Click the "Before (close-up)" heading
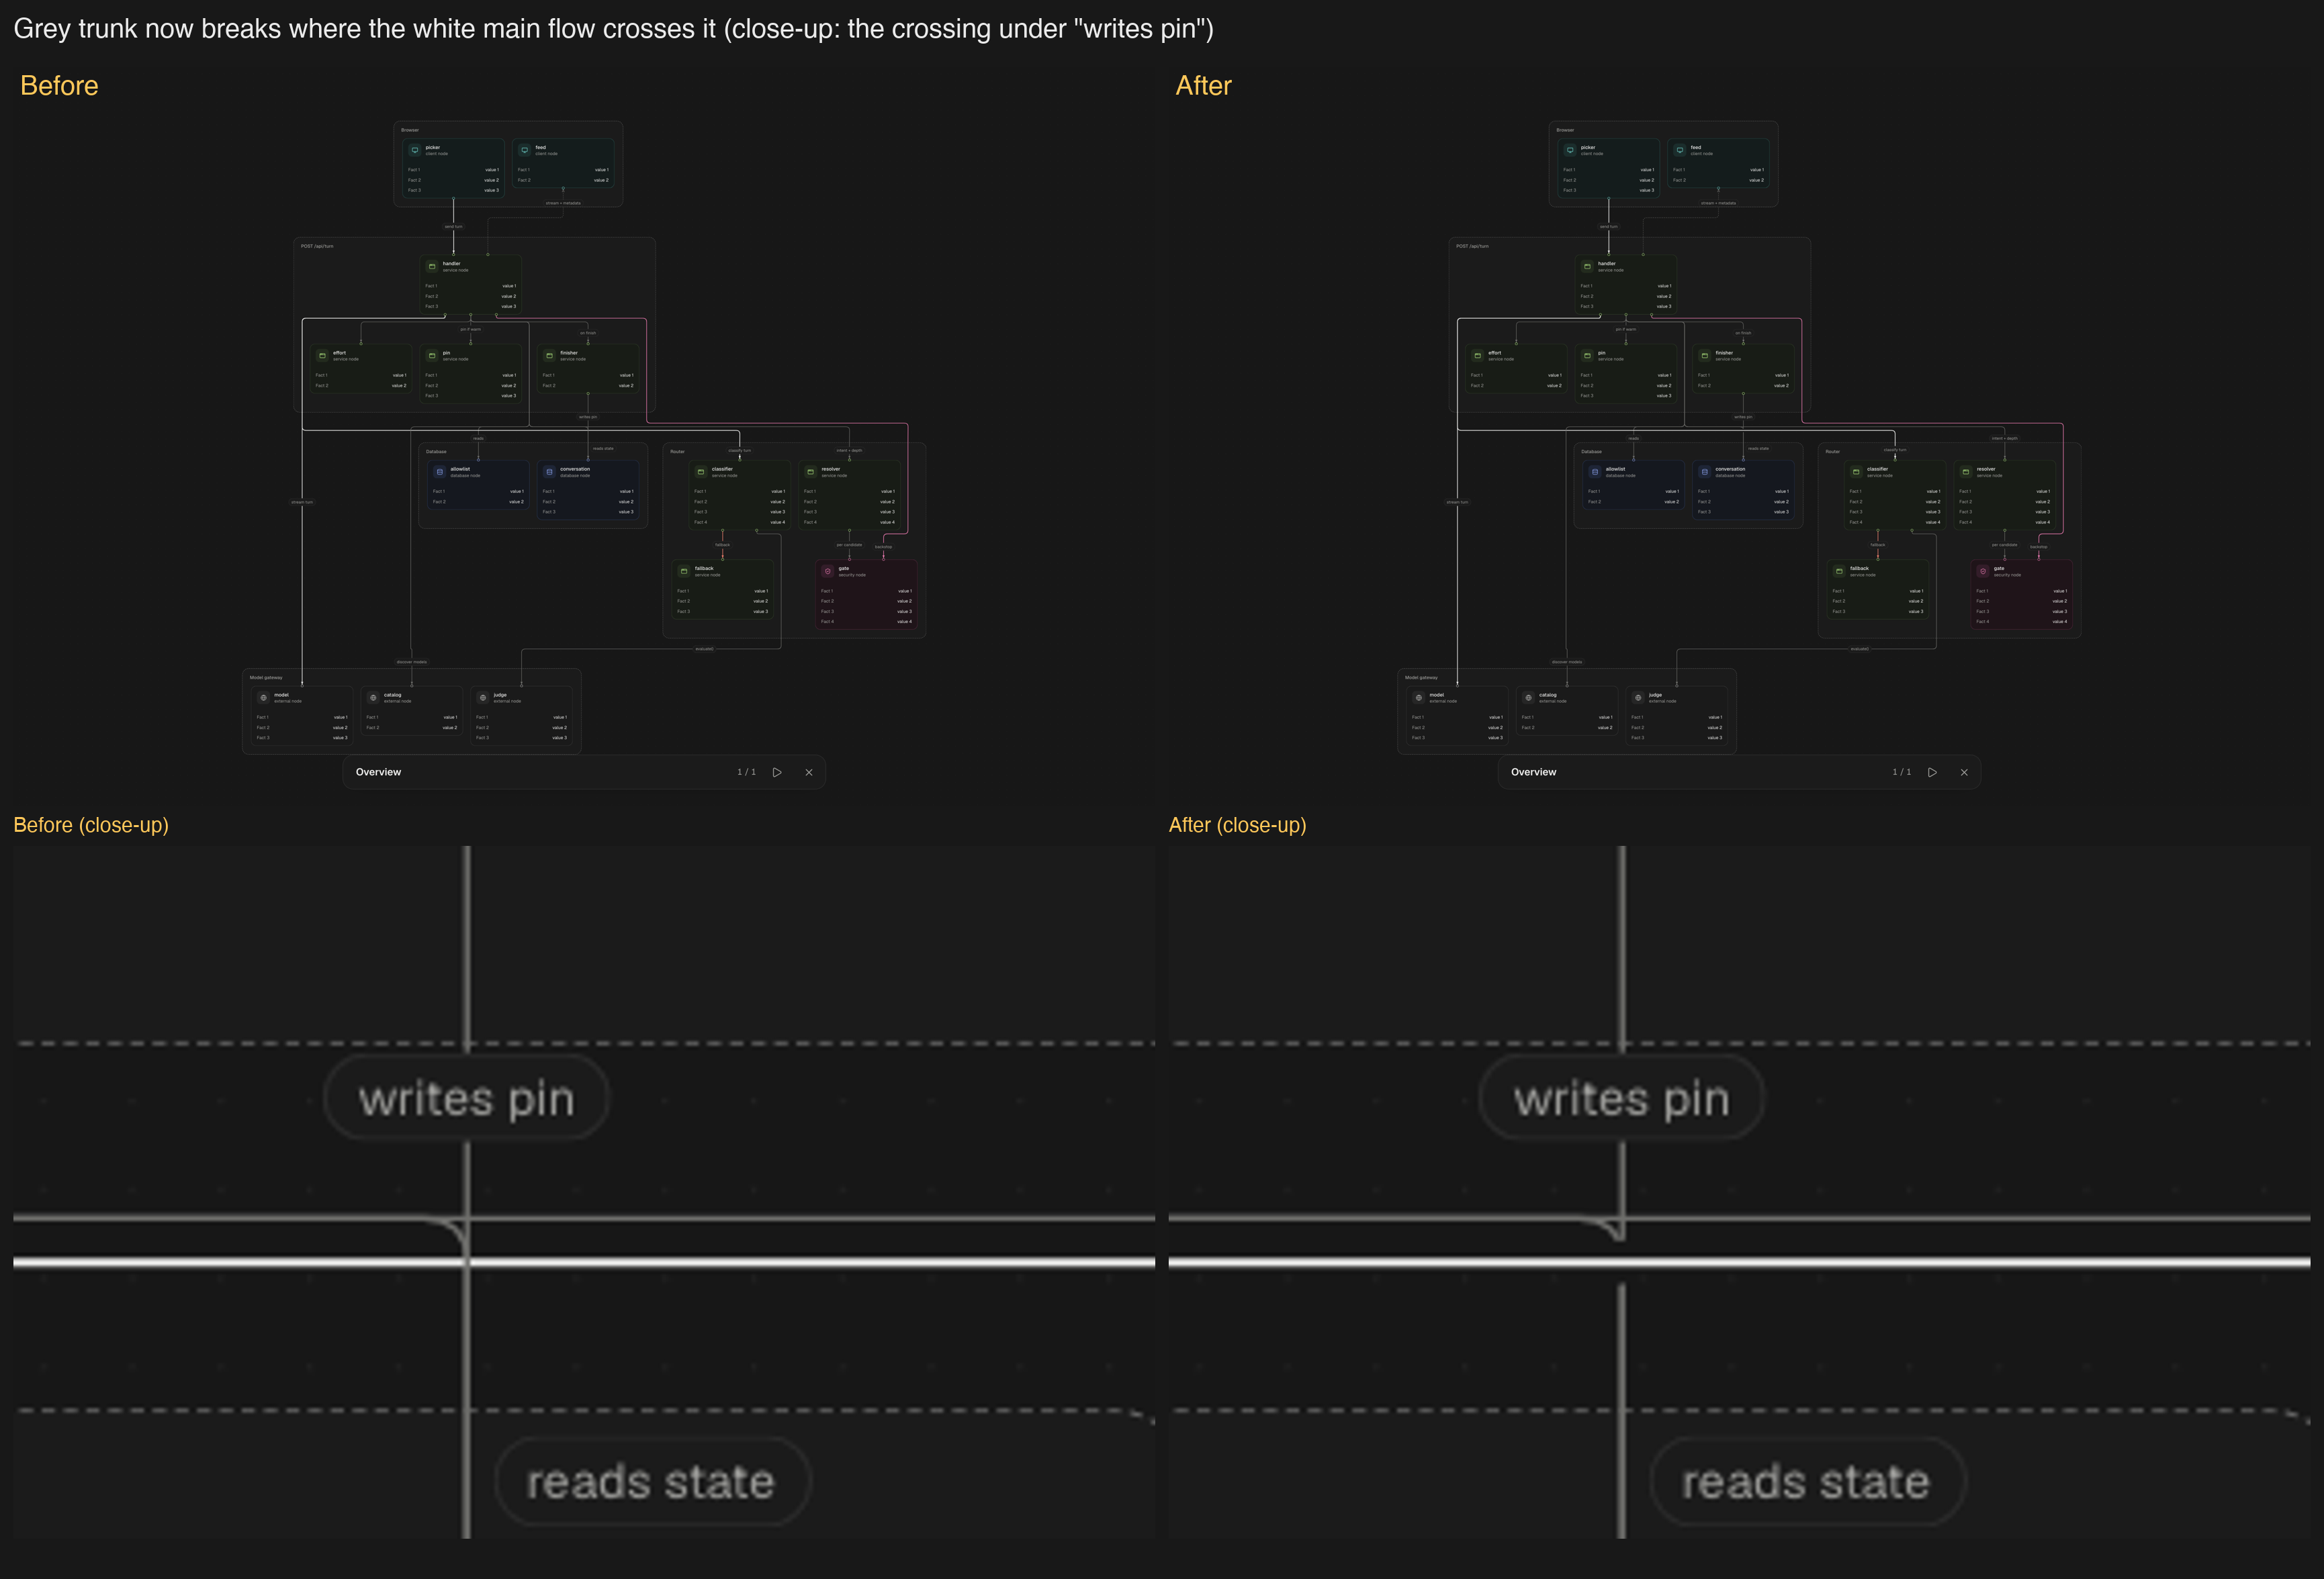This screenshot has width=2324, height=1579. [91, 826]
